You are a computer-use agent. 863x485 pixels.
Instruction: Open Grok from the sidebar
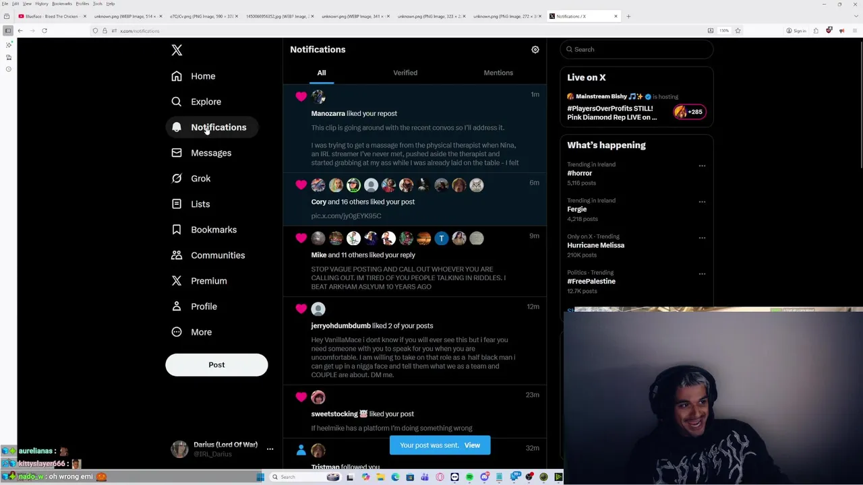pos(191,179)
